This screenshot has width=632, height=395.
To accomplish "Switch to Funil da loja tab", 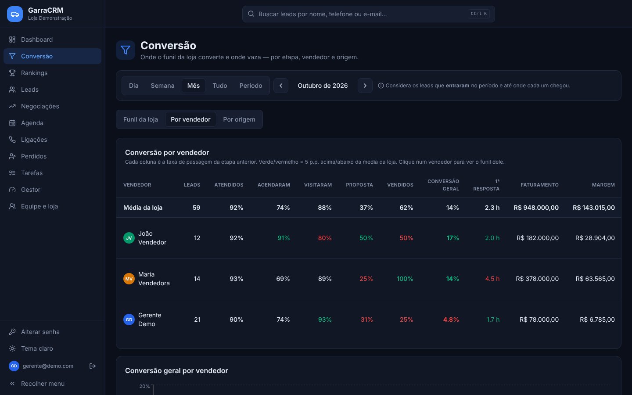I will [x=140, y=119].
